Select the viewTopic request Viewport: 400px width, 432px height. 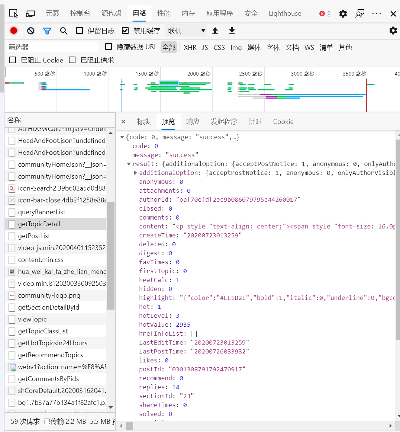[x=56, y=319]
